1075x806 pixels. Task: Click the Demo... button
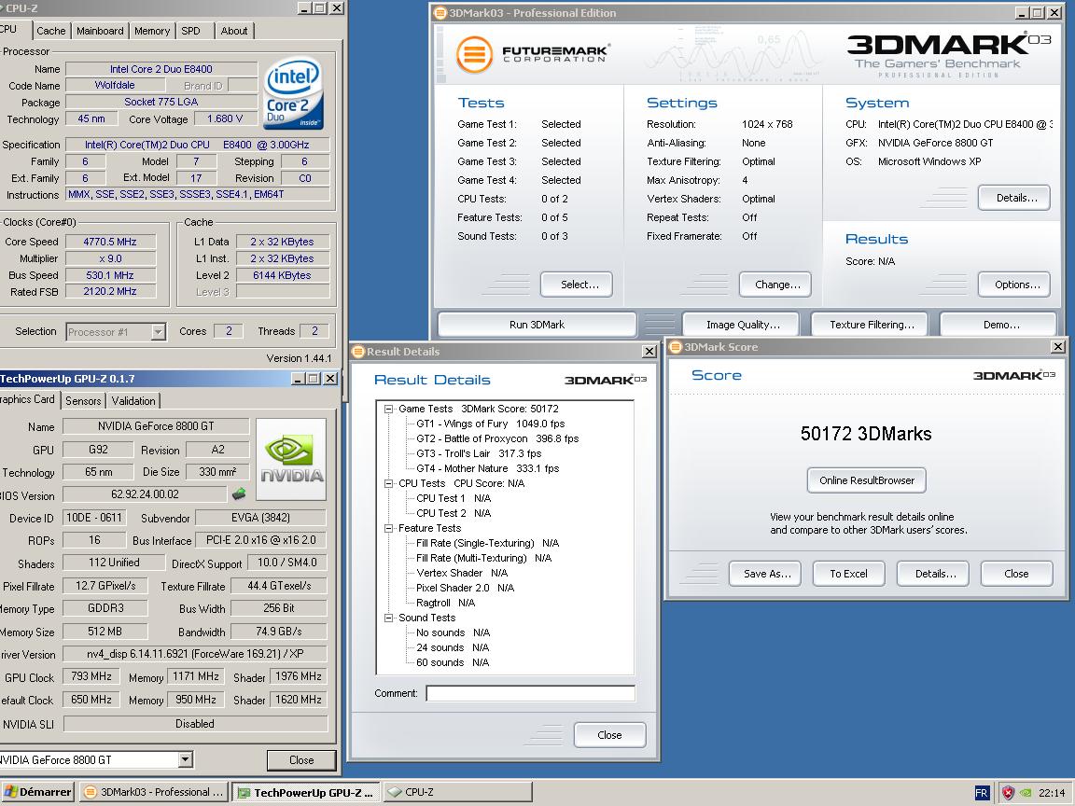click(x=998, y=325)
